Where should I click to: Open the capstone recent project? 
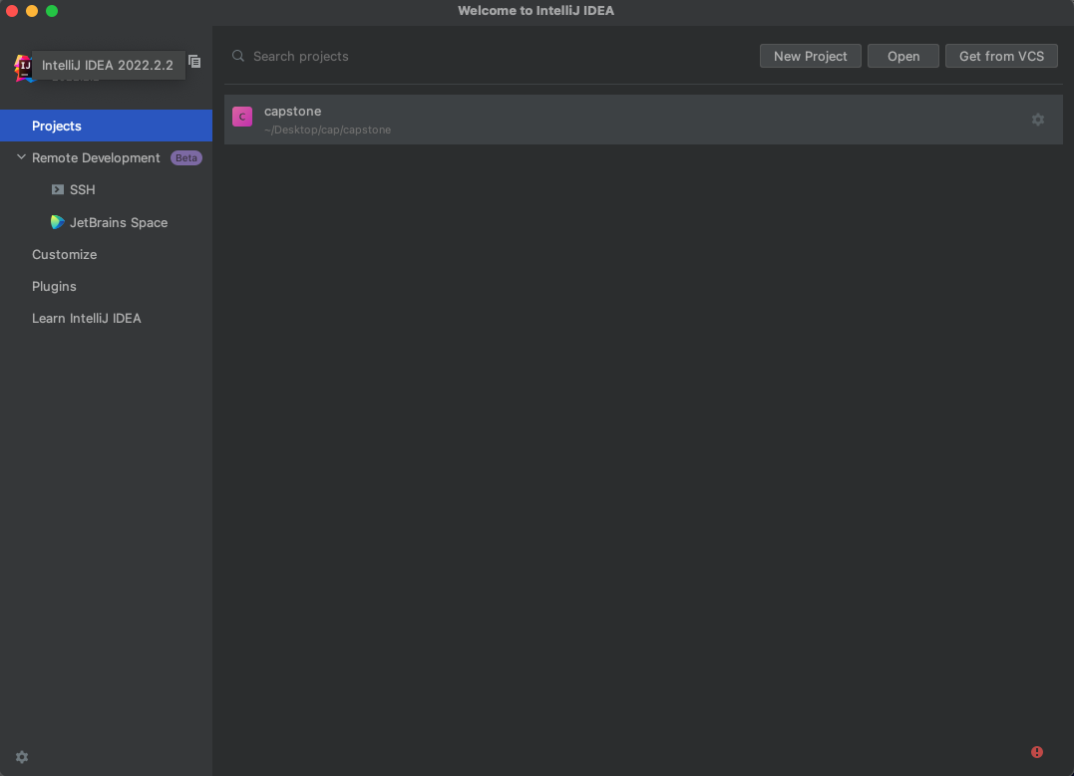[643, 120]
